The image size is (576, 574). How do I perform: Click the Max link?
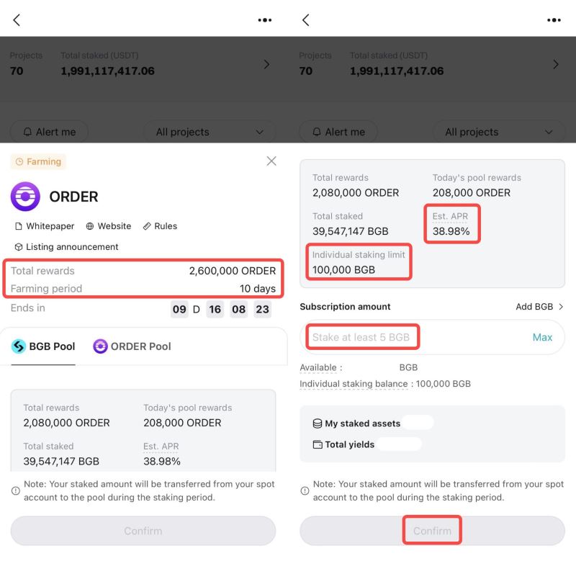coord(543,337)
